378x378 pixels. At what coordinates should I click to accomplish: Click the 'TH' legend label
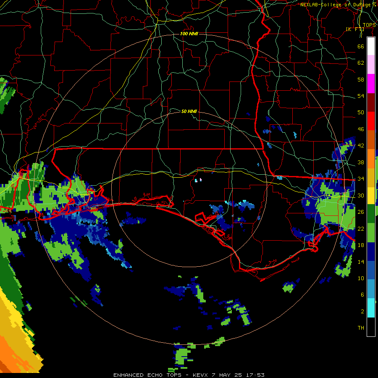361,328
